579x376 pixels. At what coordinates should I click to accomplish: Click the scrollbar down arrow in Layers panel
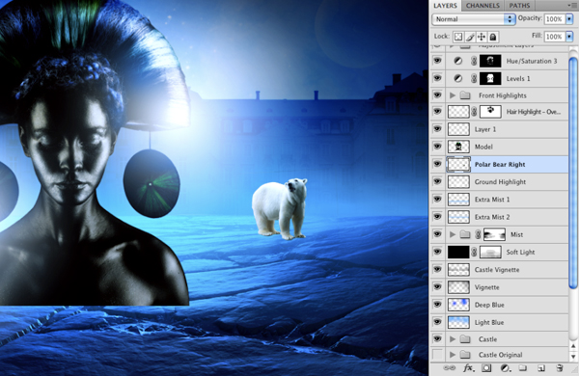[x=573, y=357]
